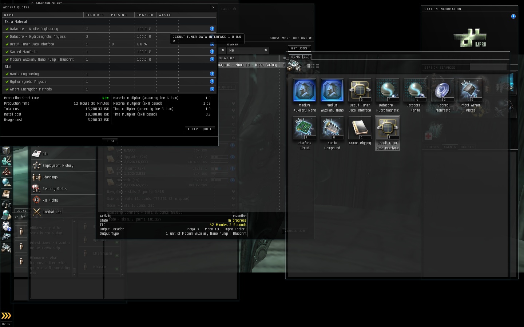Click the Accept Quote button
Image resolution: width=524 pixels, height=327 pixels.
click(x=200, y=129)
